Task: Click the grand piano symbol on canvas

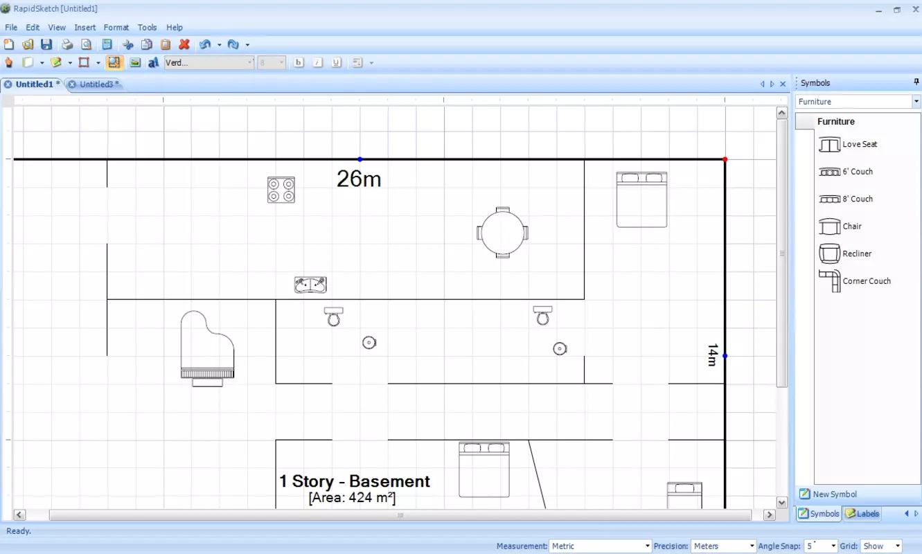Action: [x=207, y=348]
